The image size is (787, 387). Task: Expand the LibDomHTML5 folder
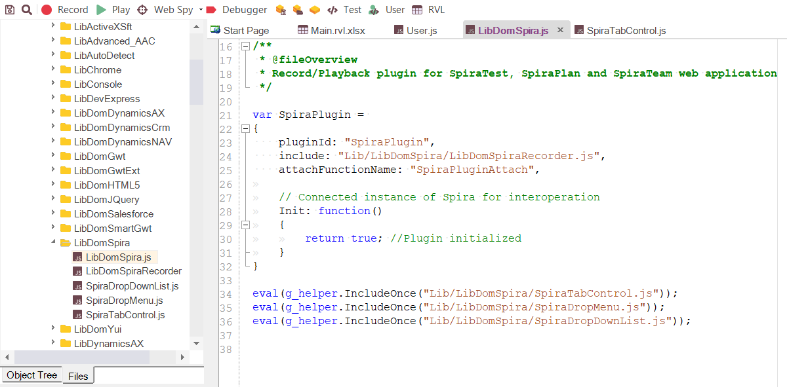pyautogui.click(x=54, y=185)
